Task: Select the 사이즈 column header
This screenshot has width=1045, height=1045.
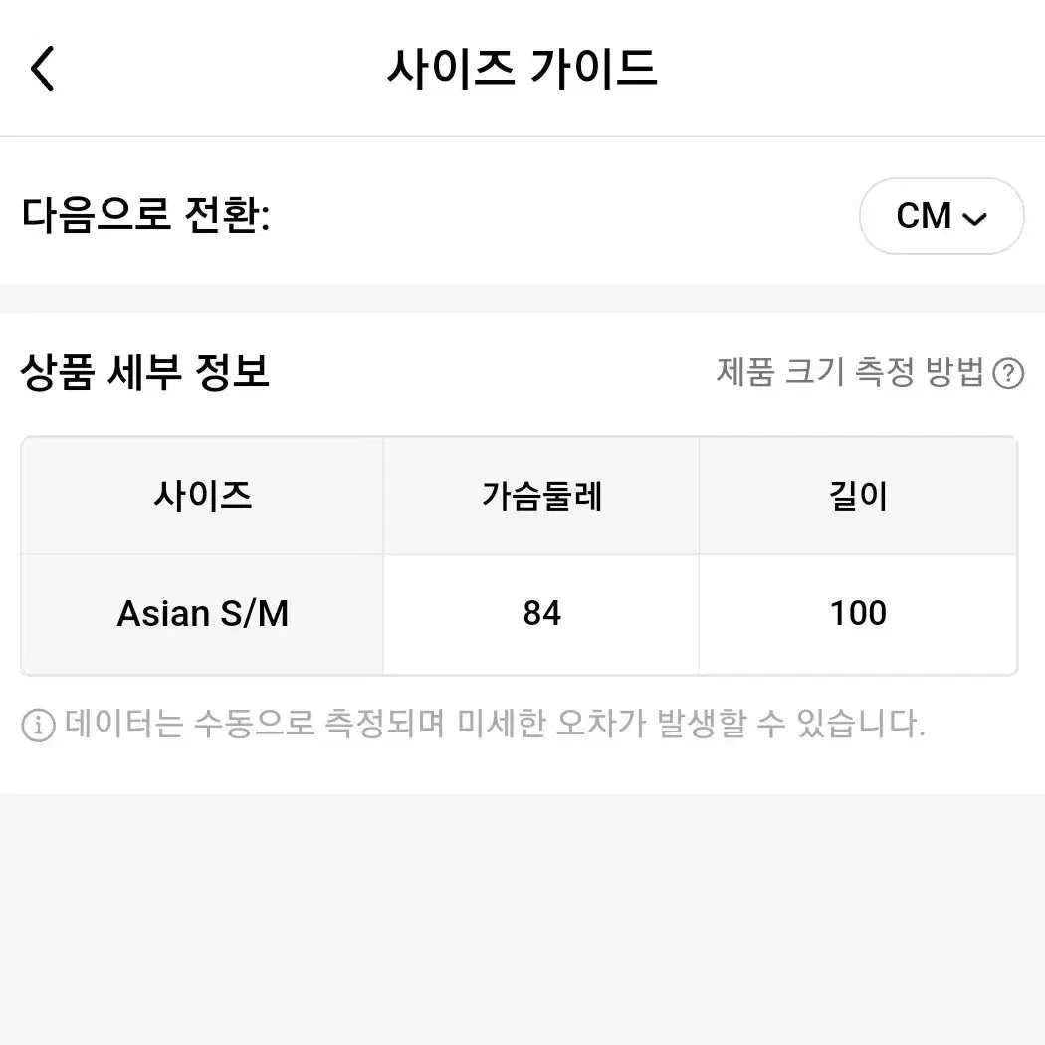Action: [203, 496]
